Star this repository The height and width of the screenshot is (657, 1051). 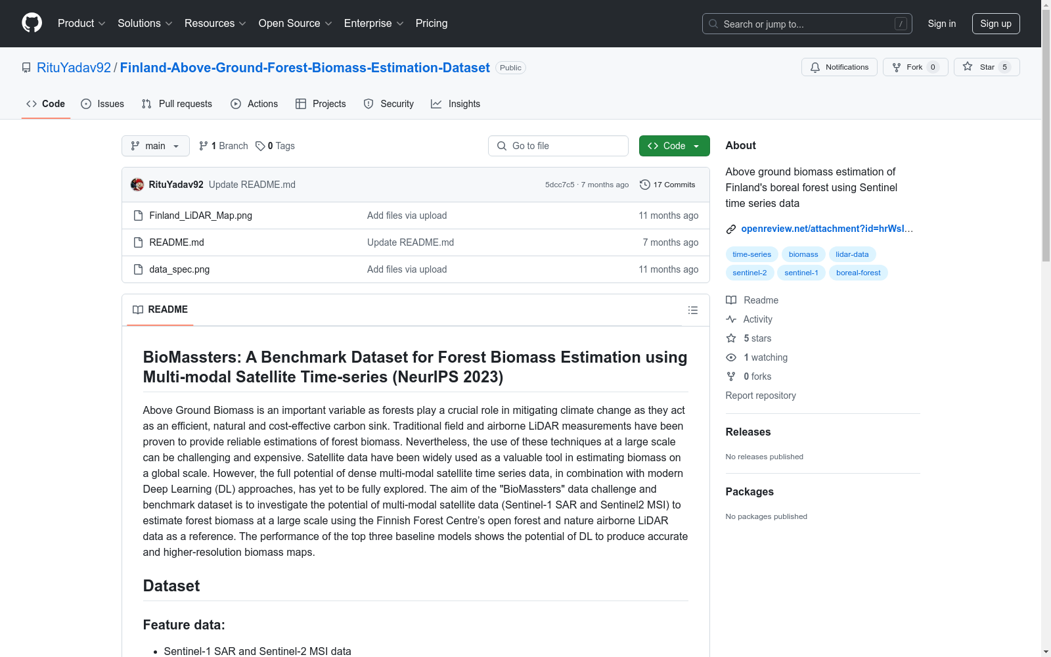[x=987, y=67]
